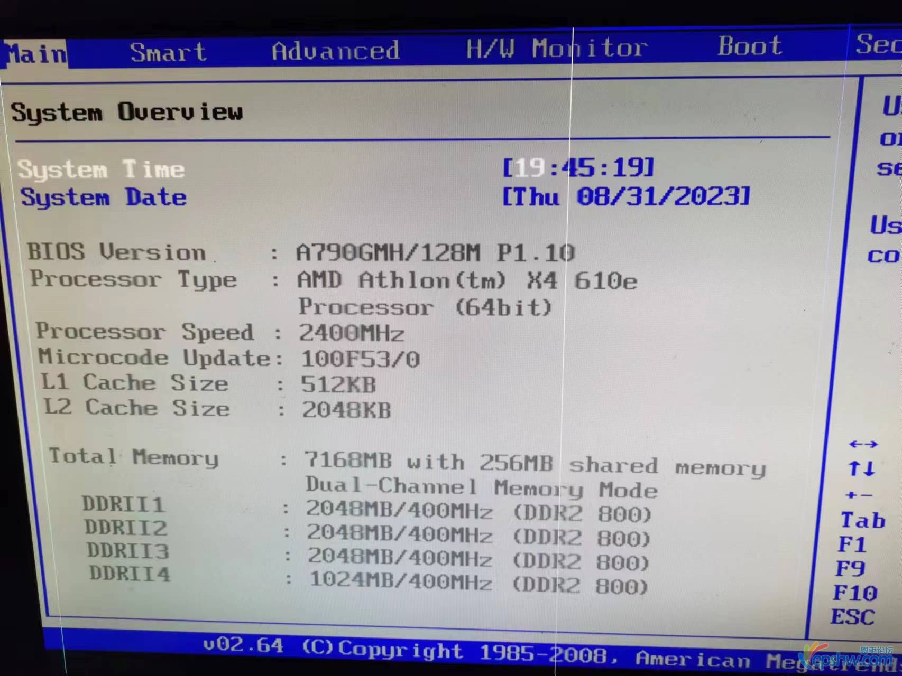This screenshot has height=676, width=902.
Task: Select the System Time label
Action: tap(101, 170)
